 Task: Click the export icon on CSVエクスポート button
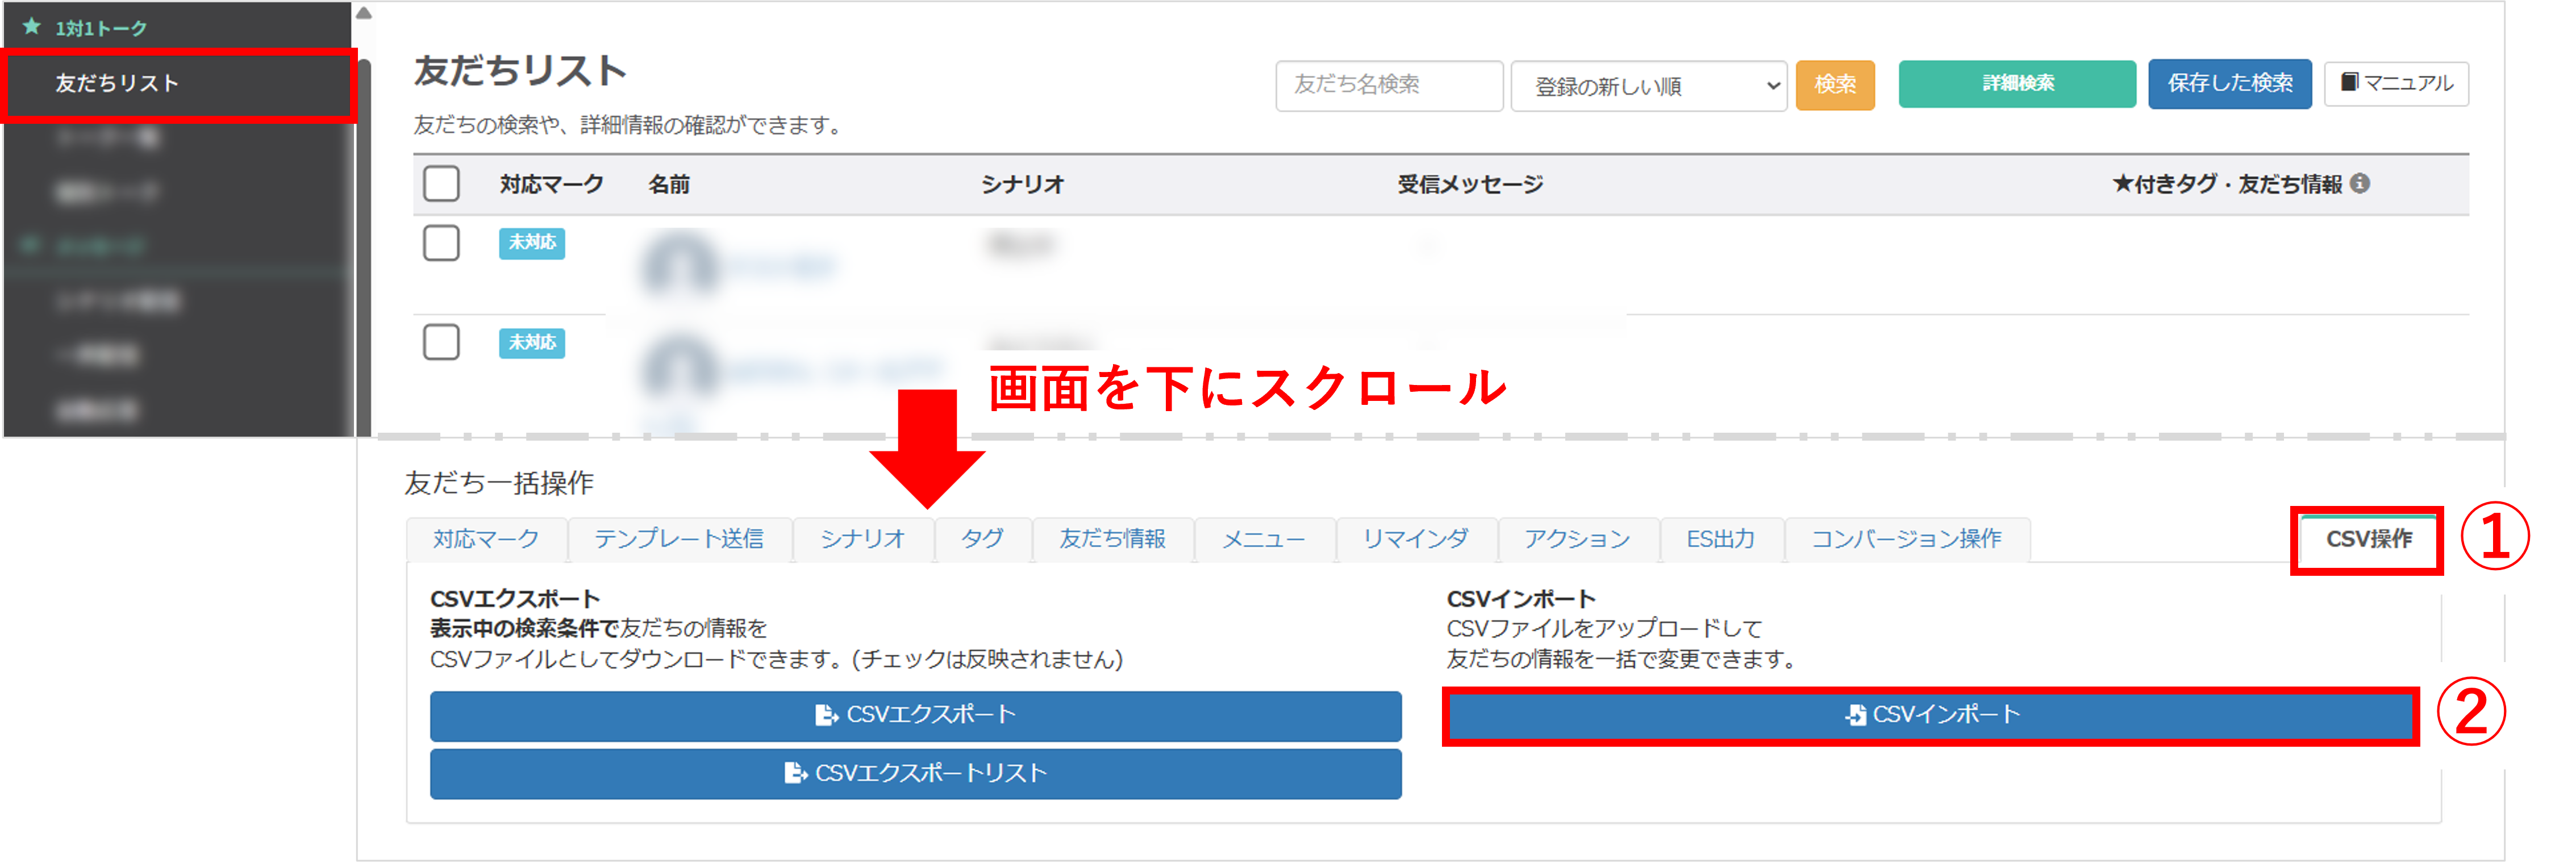point(826,715)
